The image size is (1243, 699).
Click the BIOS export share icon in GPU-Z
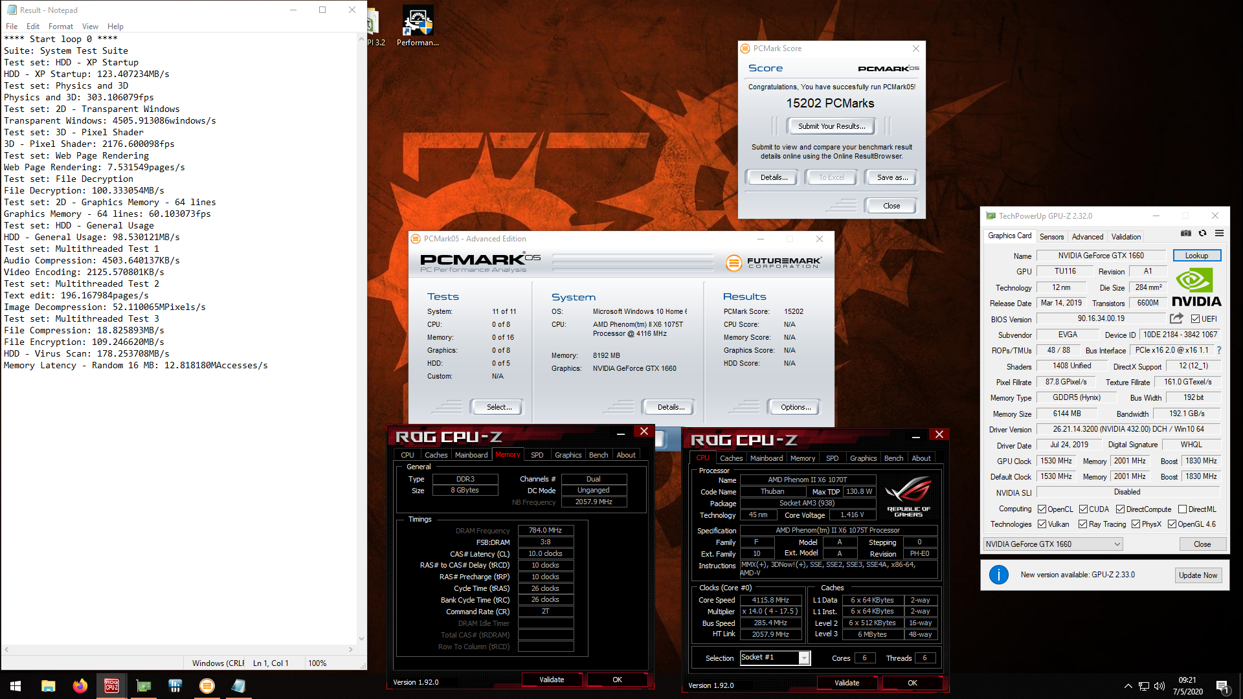click(1176, 318)
